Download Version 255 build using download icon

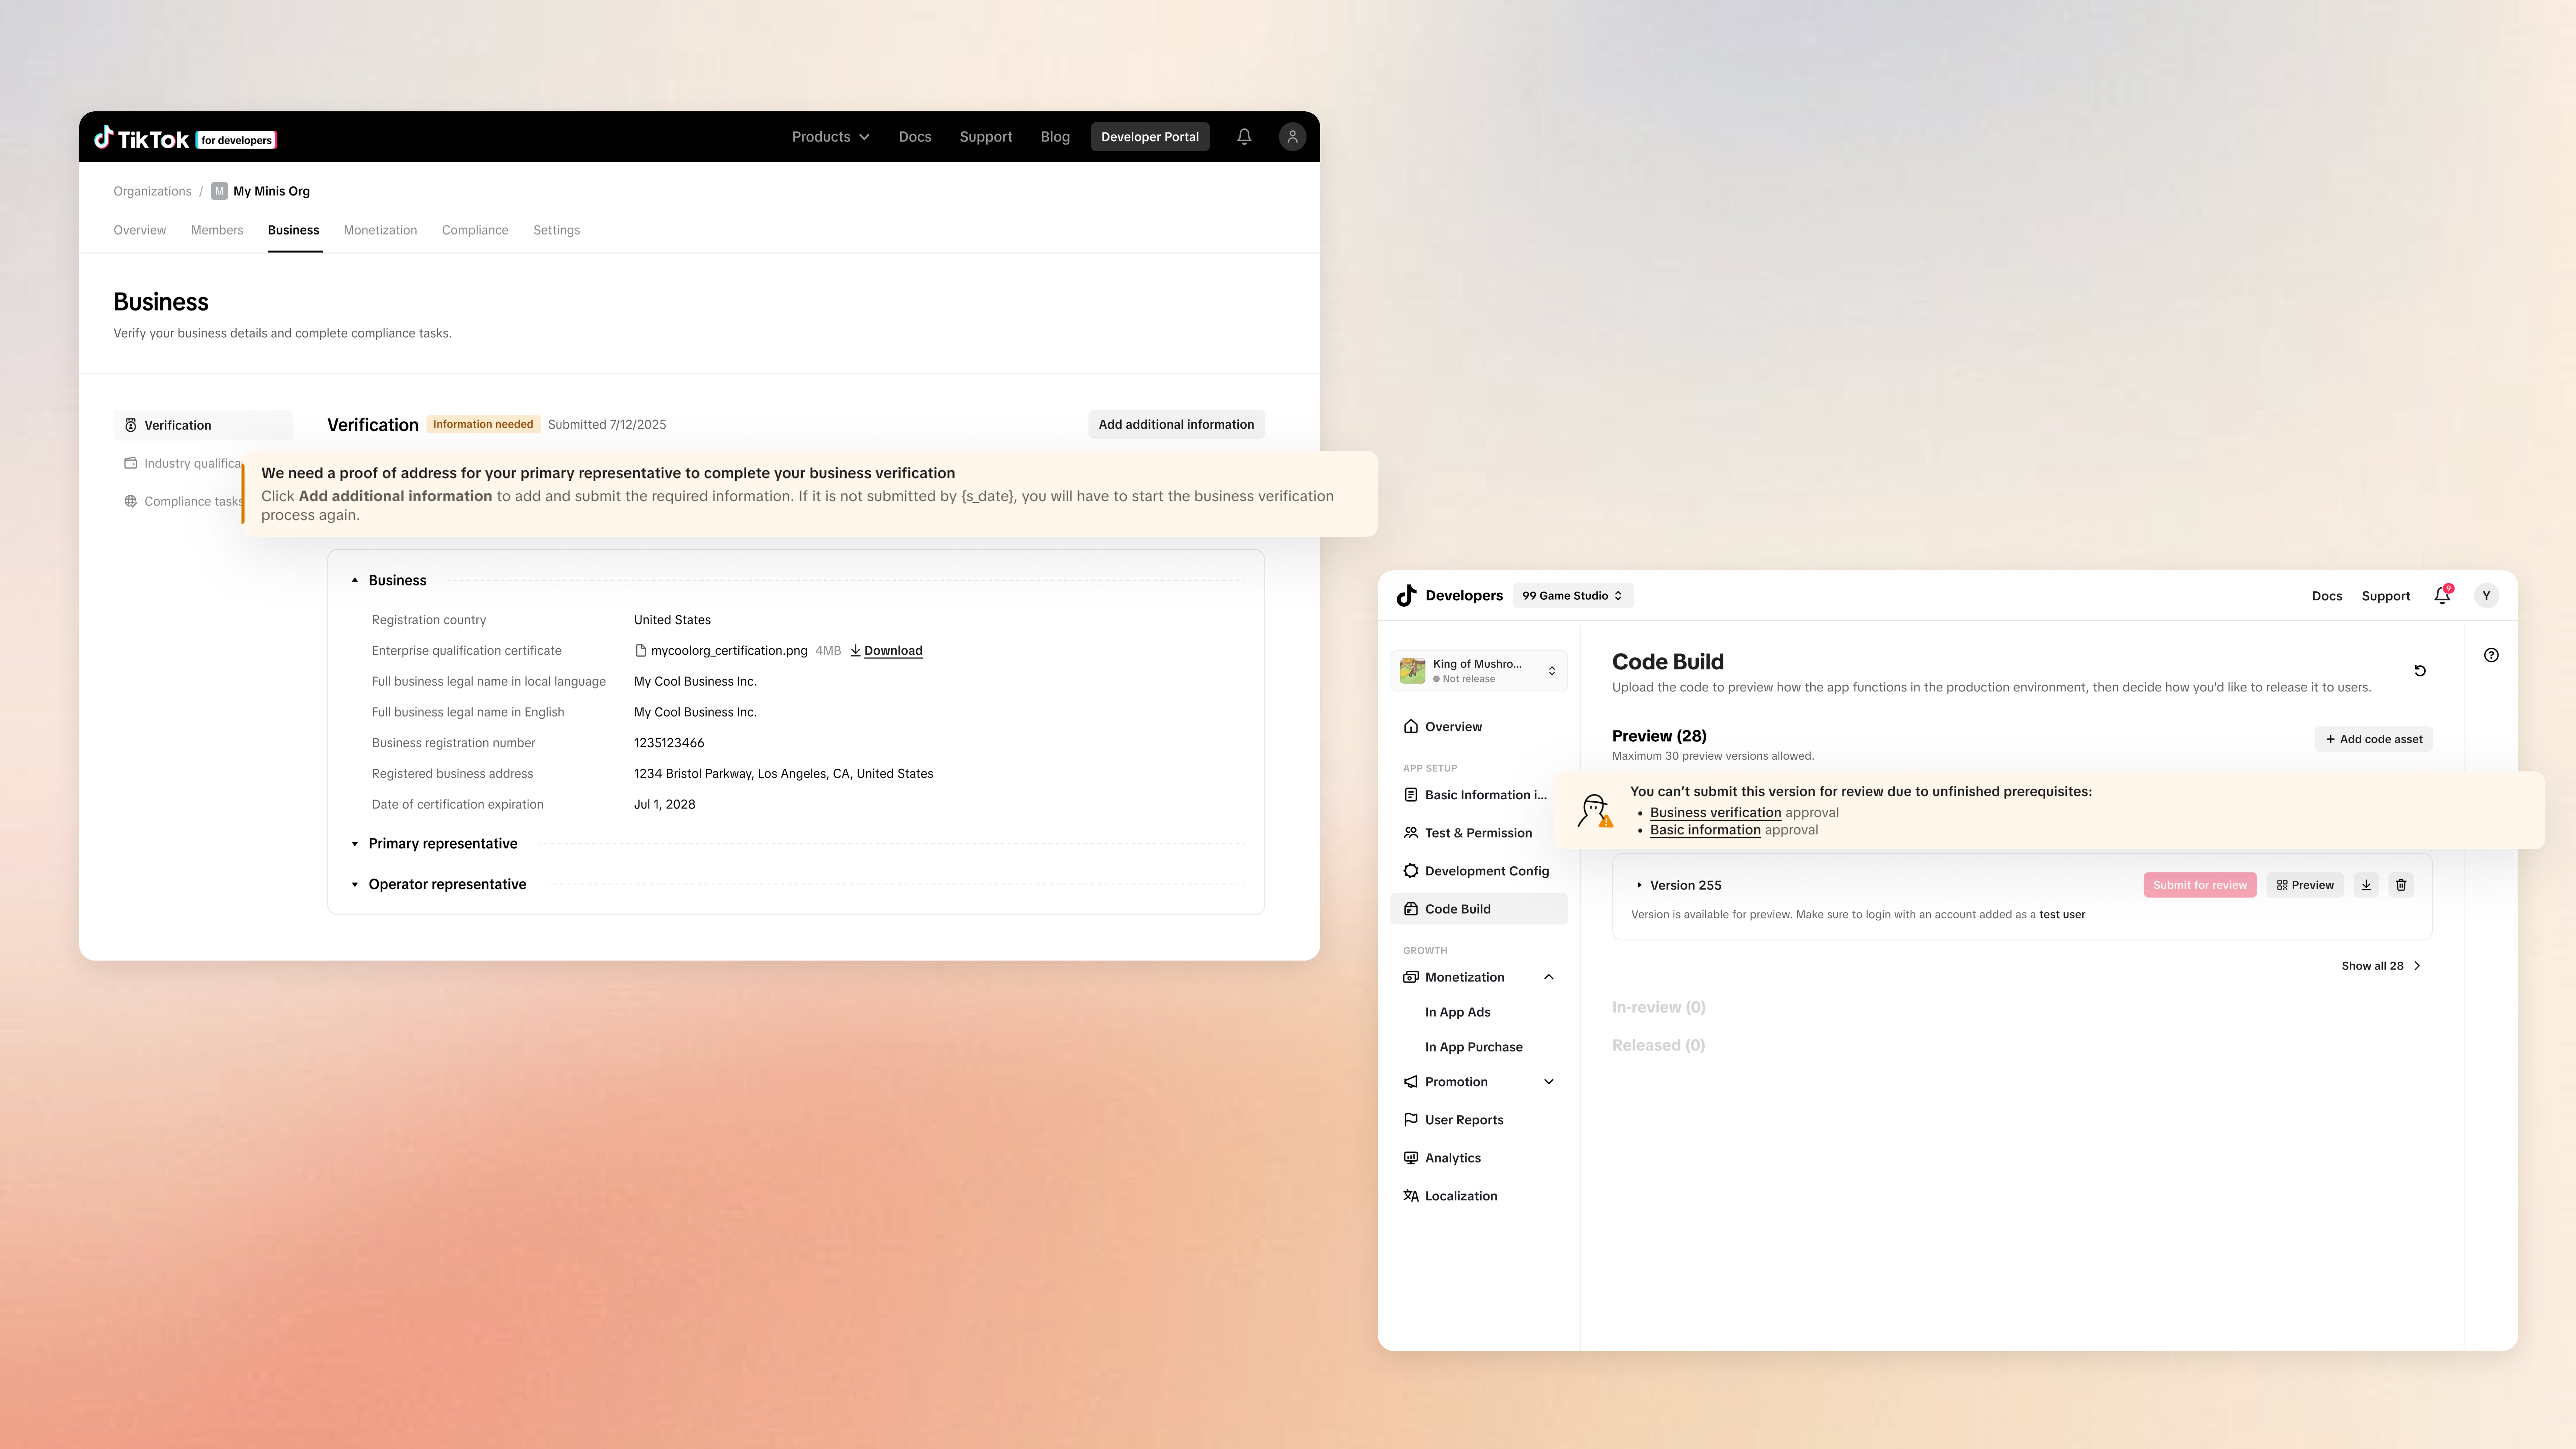pyautogui.click(x=2366, y=885)
